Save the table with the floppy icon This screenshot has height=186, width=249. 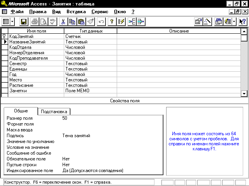click(x=24, y=22)
